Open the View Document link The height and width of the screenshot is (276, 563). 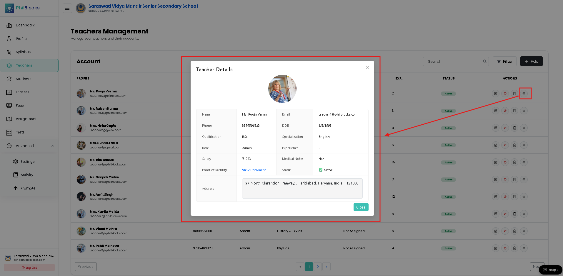coord(254,170)
